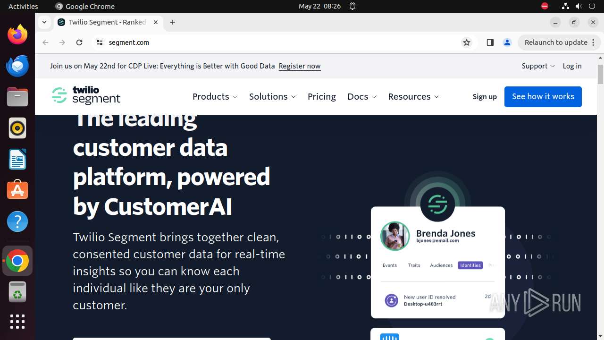Click the Desktop-u483rrt text
This screenshot has width=604, height=340.
tap(423, 304)
